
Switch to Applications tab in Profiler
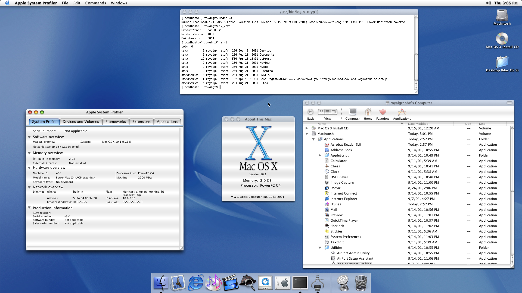[x=167, y=122]
